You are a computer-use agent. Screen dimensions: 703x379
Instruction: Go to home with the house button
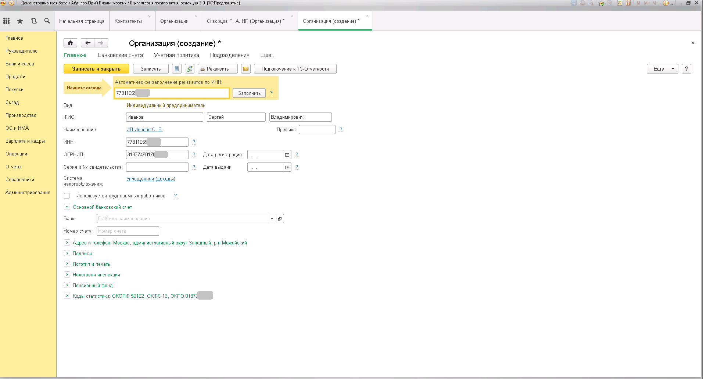click(x=70, y=43)
